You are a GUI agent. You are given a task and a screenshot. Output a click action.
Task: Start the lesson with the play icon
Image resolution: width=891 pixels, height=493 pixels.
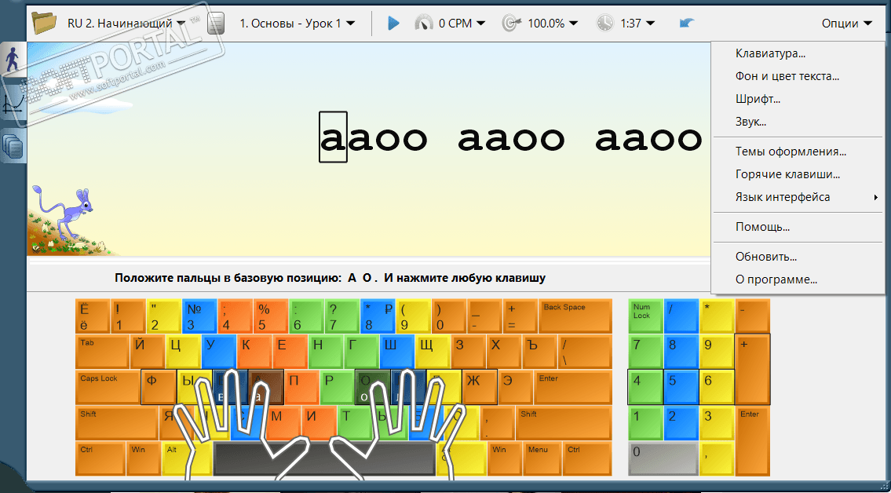[393, 24]
